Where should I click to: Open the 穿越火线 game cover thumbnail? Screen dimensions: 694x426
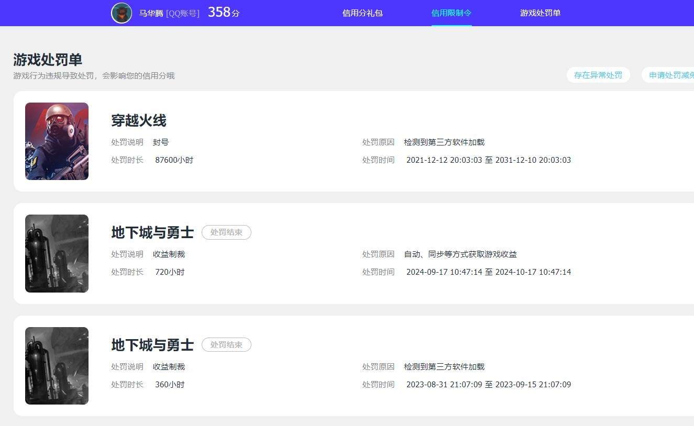[57, 141]
